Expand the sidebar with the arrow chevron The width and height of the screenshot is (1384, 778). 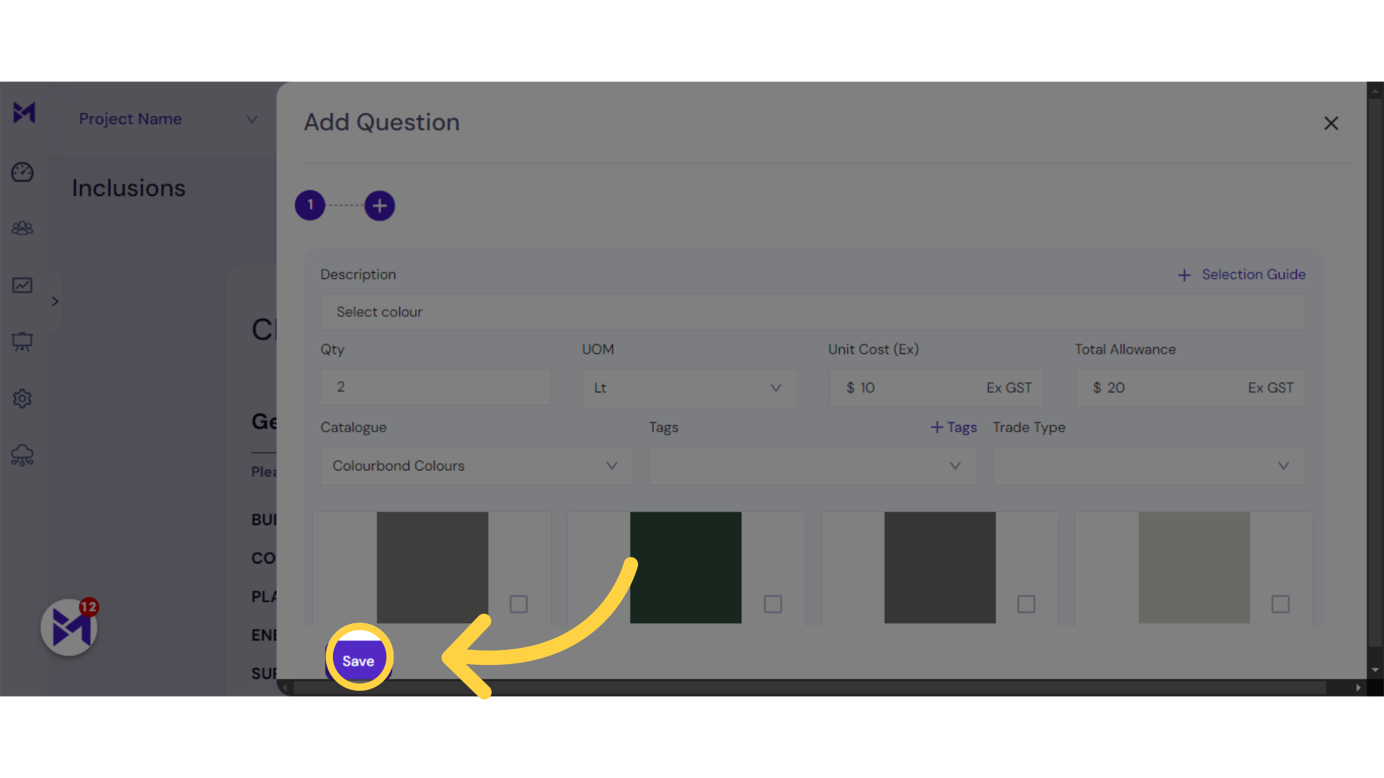(55, 301)
